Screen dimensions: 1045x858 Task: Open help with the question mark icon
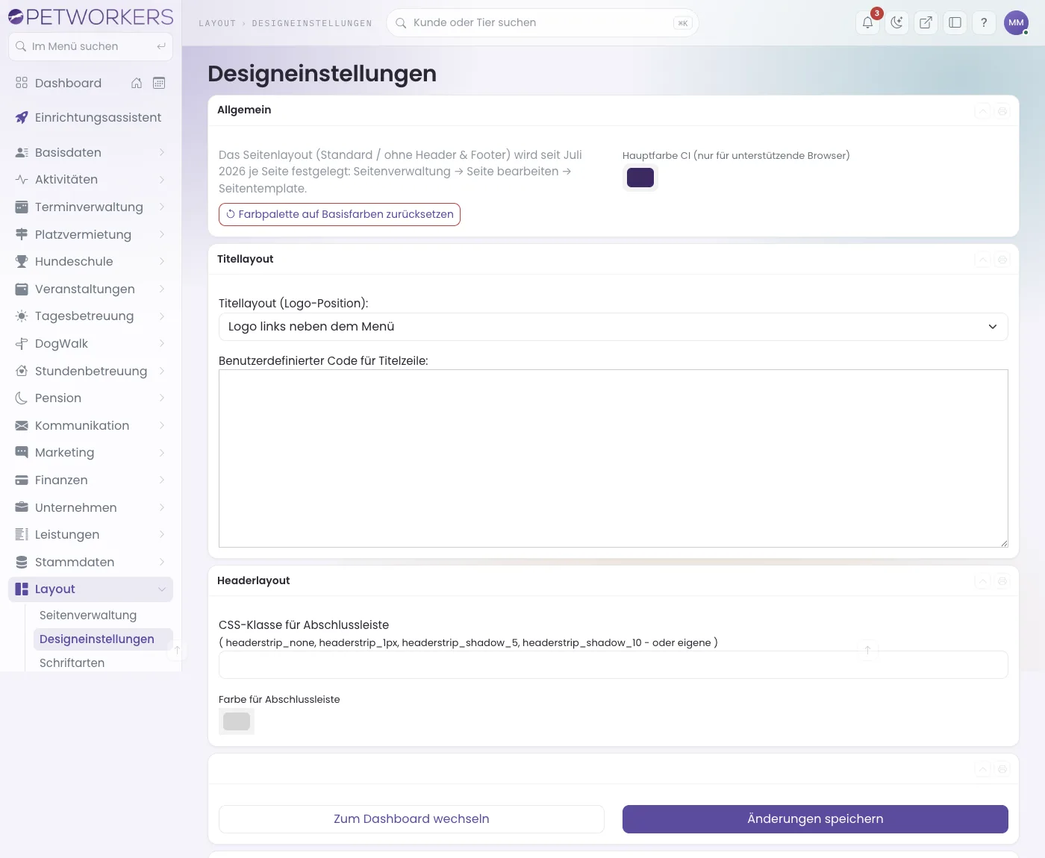(984, 22)
